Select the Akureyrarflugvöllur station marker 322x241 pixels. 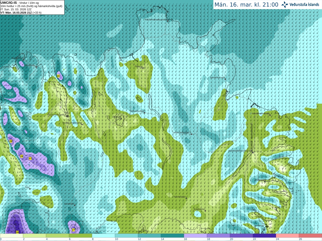pos(67,116)
